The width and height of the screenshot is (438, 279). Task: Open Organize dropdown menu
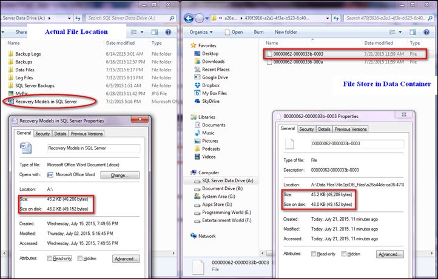201,32
